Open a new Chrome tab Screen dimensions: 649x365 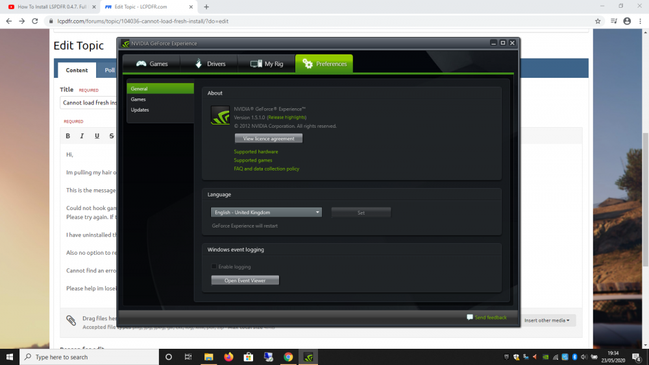(206, 6)
